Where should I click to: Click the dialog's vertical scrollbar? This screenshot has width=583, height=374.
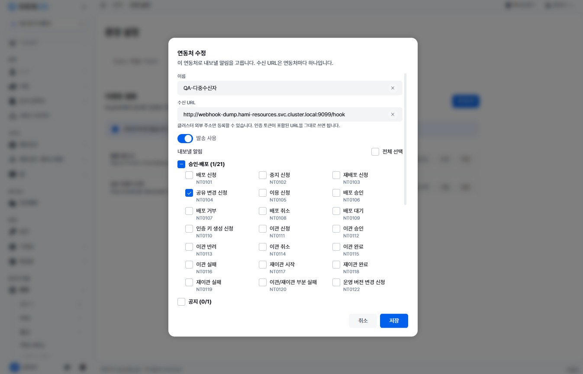click(x=406, y=139)
